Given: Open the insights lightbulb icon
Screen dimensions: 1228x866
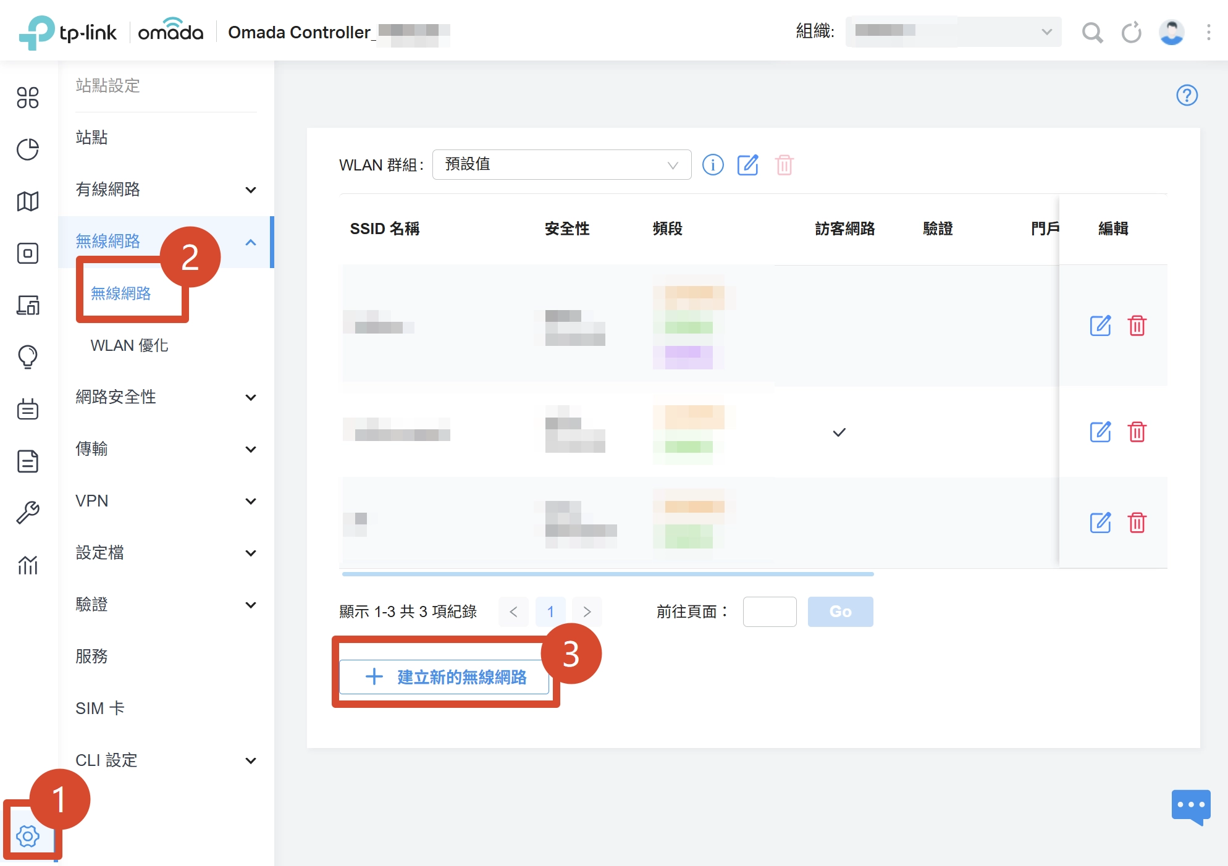Looking at the screenshot, I should (28, 357).
